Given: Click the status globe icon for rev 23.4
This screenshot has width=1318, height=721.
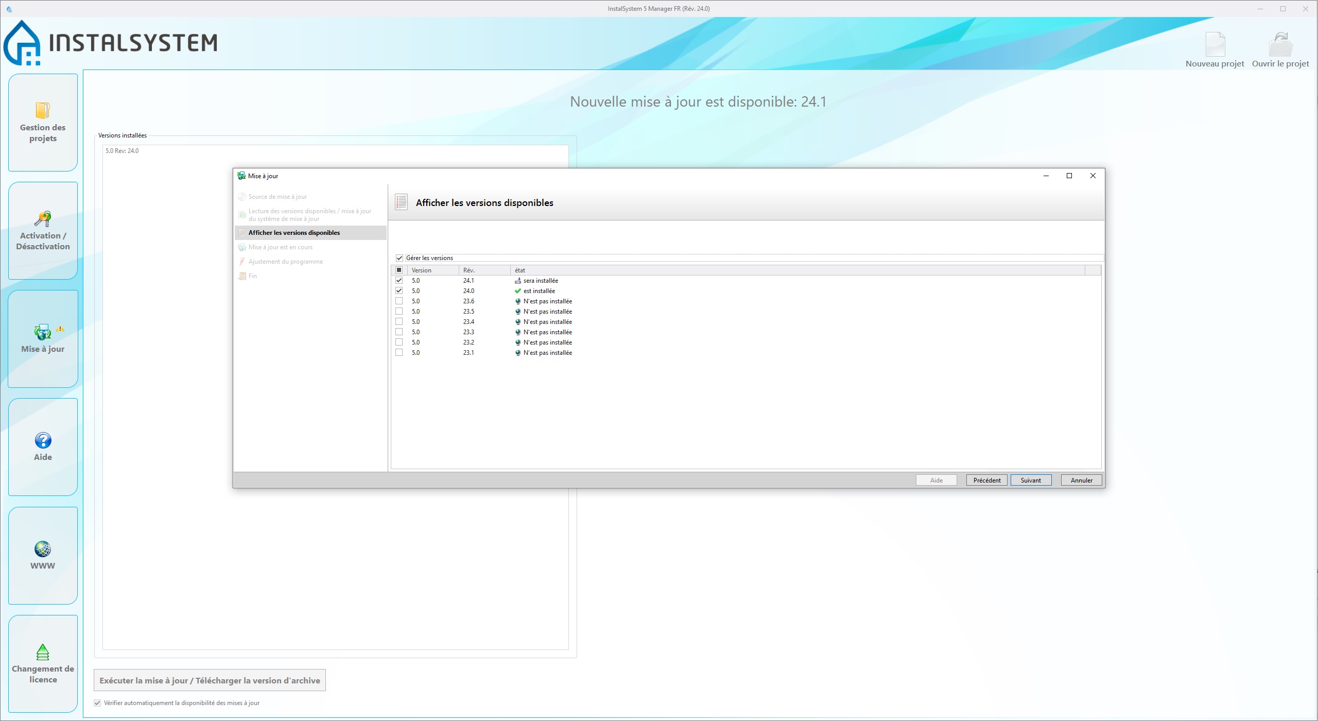Looking at the screenshot, I should pos(518,322).
